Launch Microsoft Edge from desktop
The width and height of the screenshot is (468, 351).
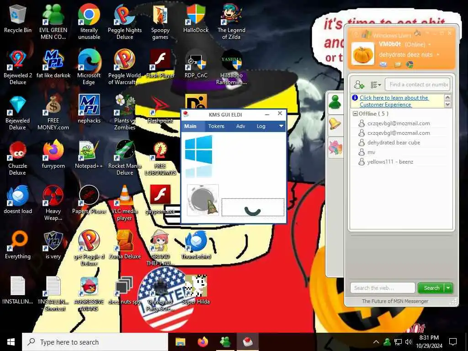click(x=89, y=67)
